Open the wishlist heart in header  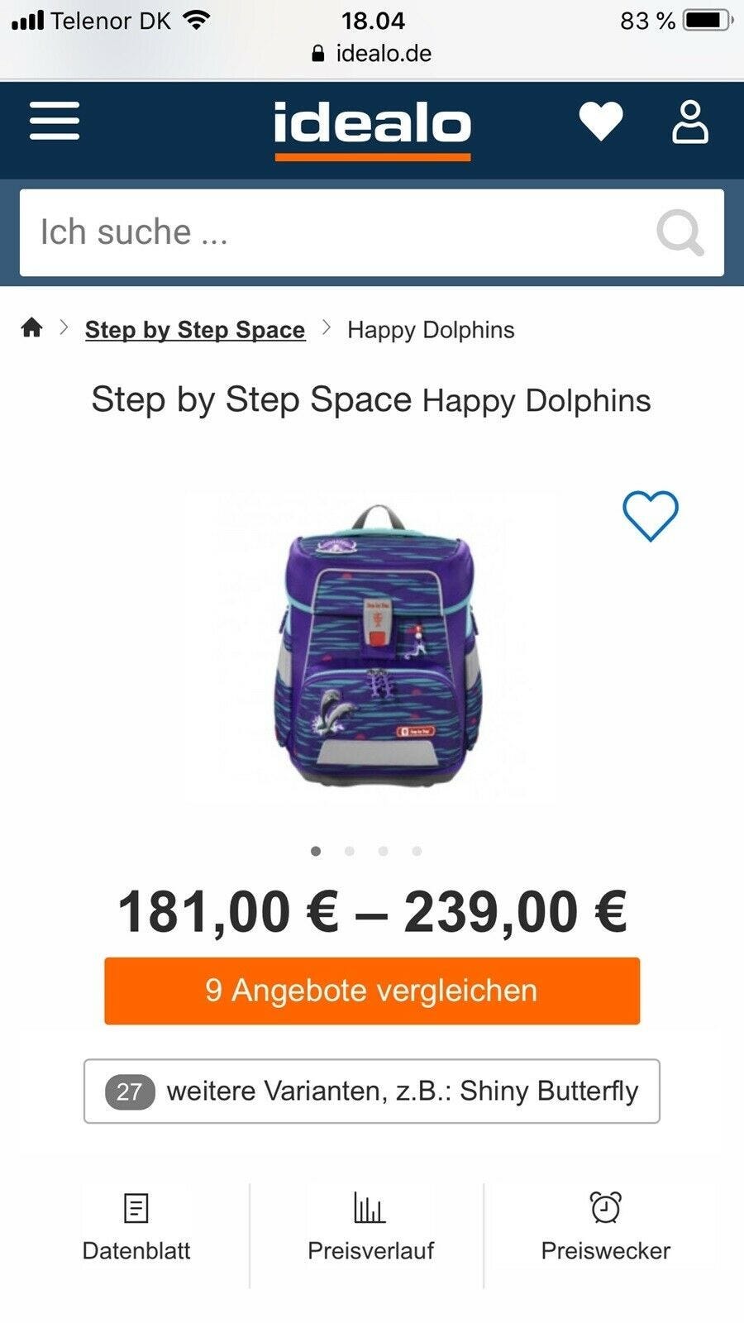click(x=601, y=122)
